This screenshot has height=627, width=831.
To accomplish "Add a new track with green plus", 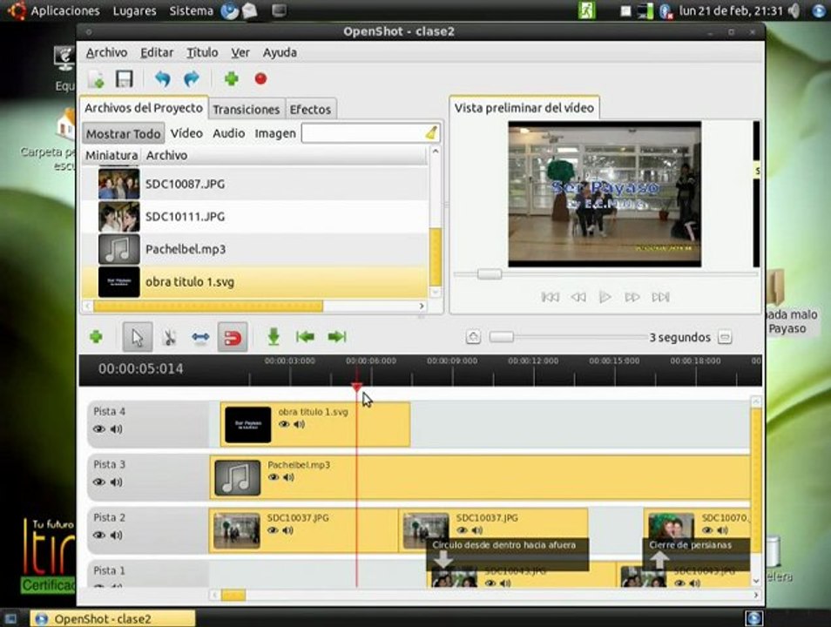I will (96, 336).
